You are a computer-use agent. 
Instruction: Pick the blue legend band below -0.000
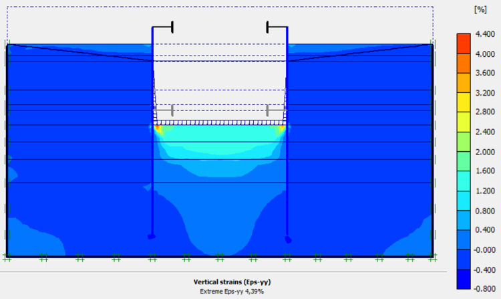click(464, 260)
